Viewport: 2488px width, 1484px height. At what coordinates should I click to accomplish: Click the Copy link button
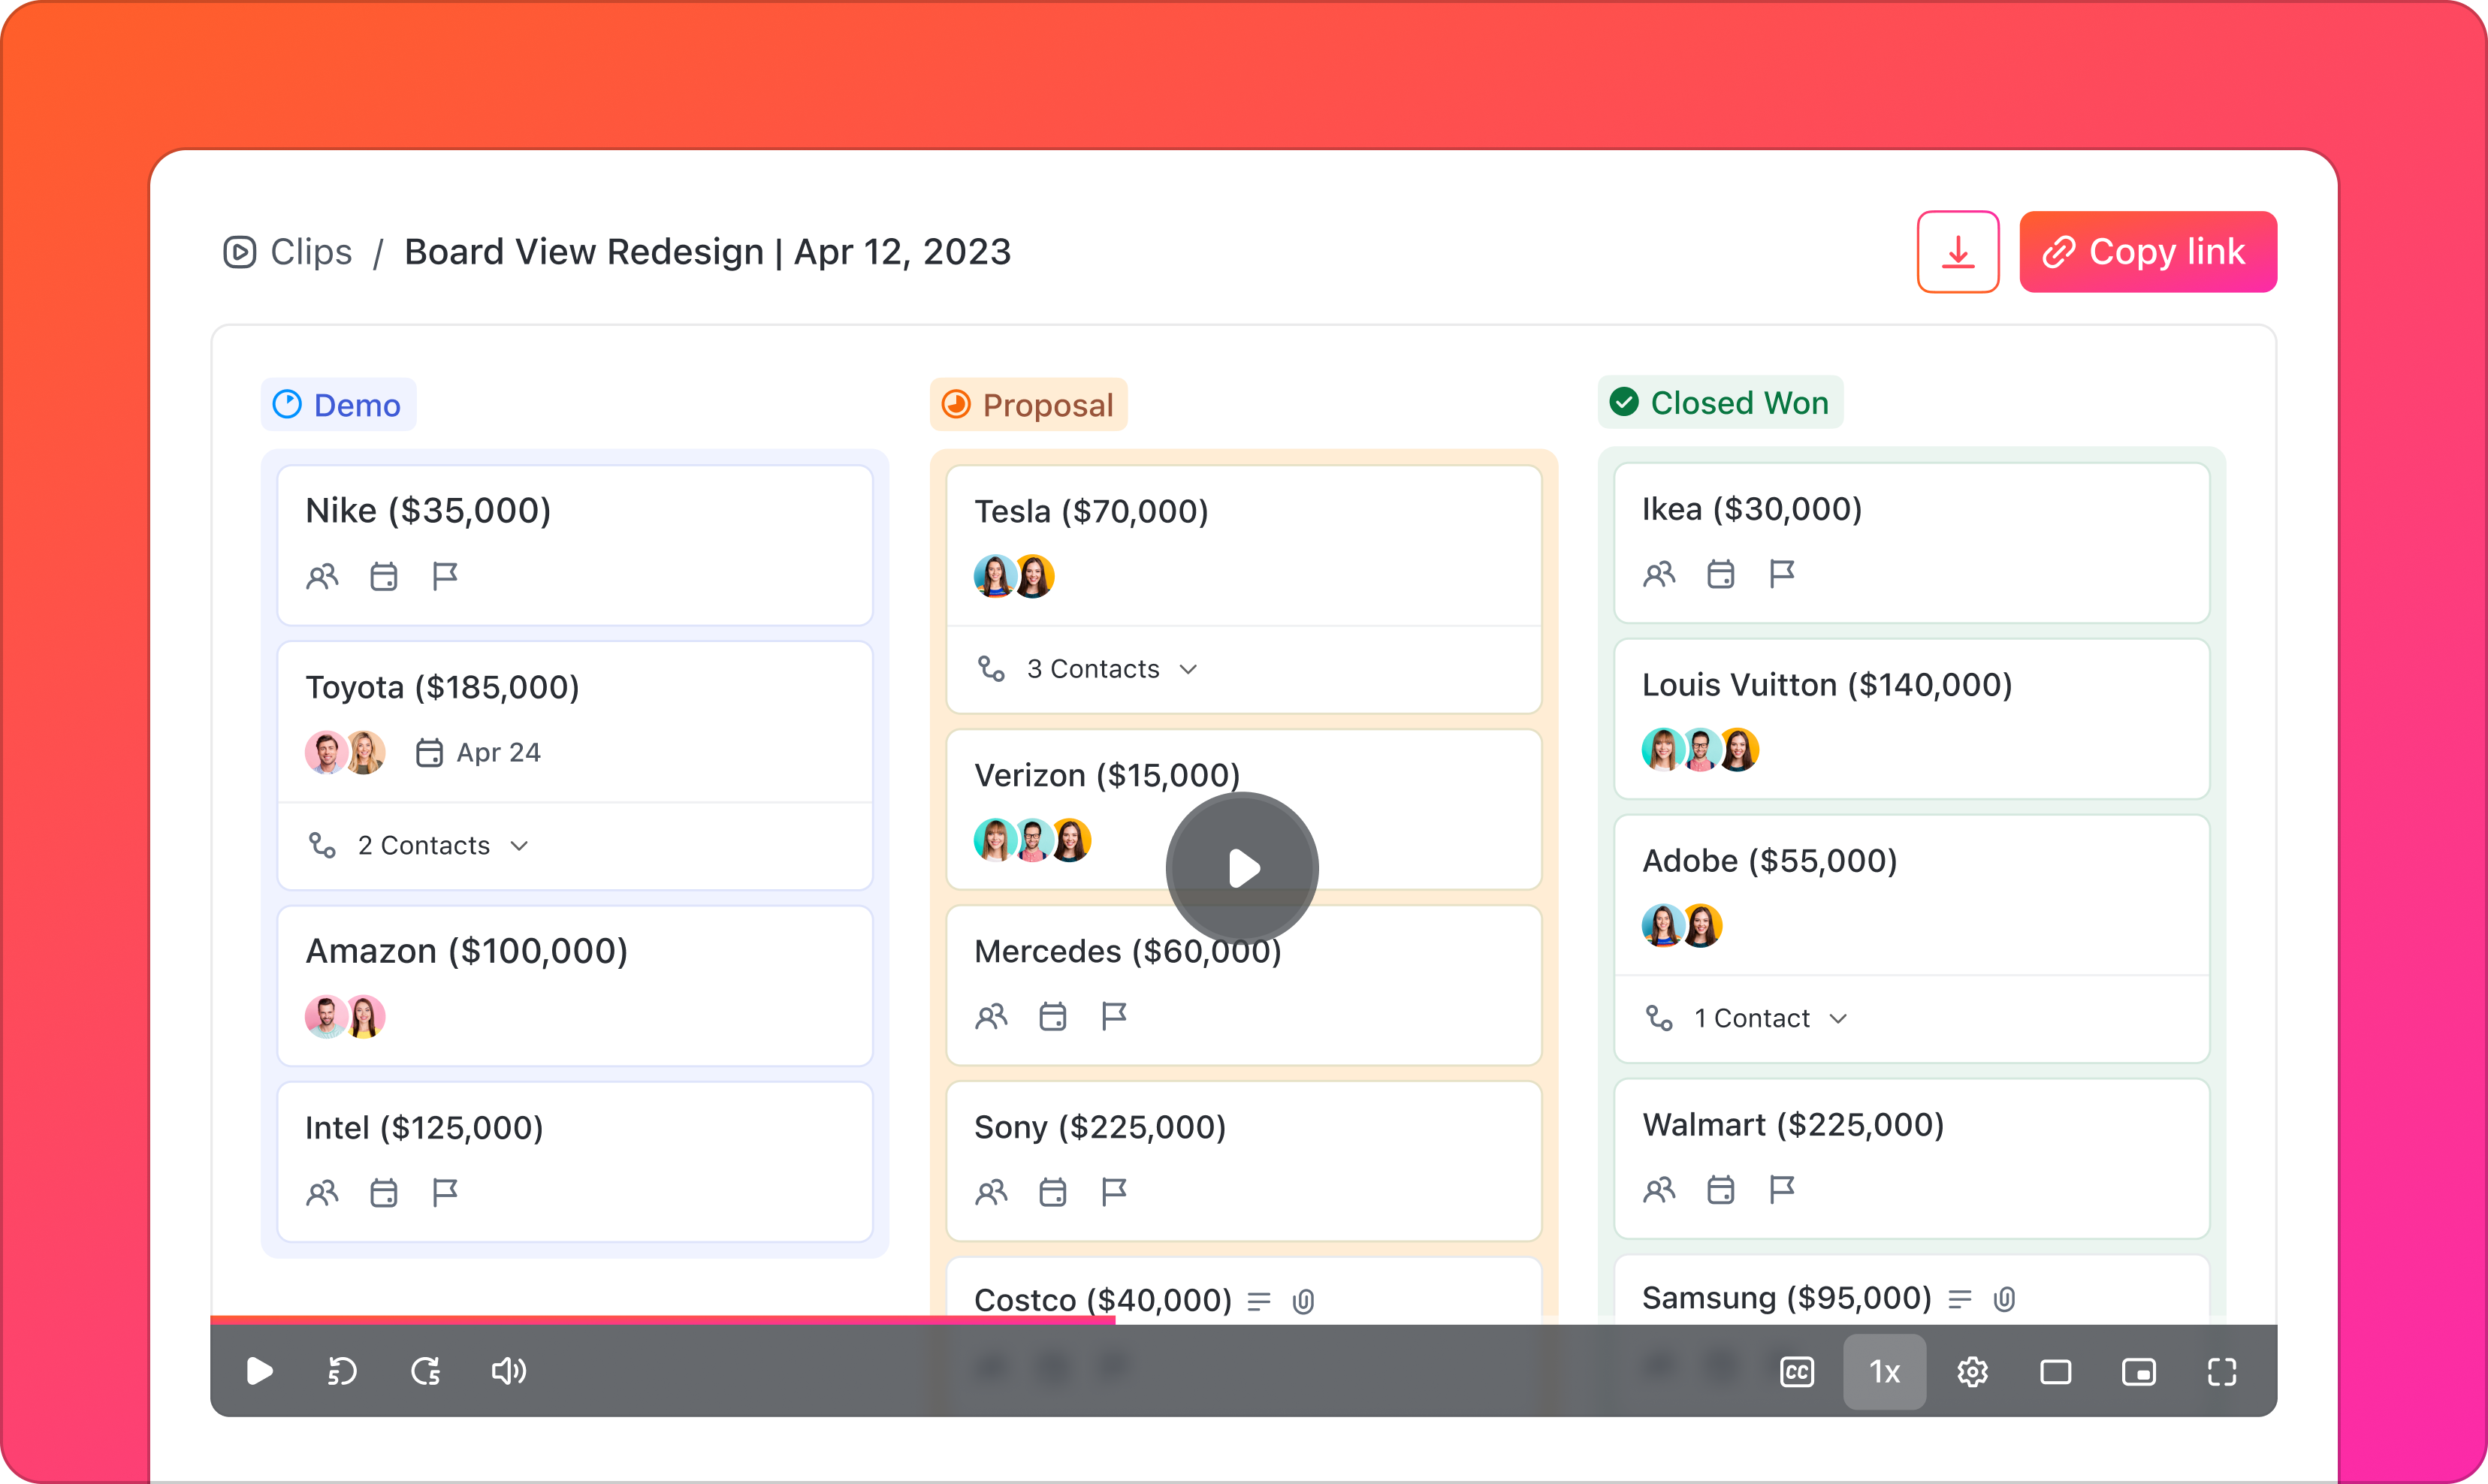(2148, 251)
